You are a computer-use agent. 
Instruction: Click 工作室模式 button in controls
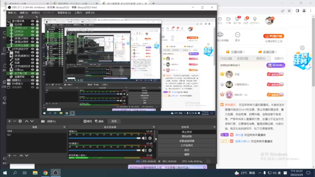click(x=187, y=146)
